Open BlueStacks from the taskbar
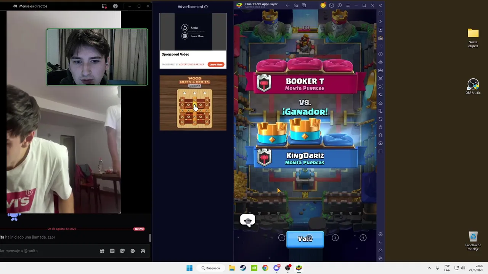The image size is (488, 274). pos(299,268)
